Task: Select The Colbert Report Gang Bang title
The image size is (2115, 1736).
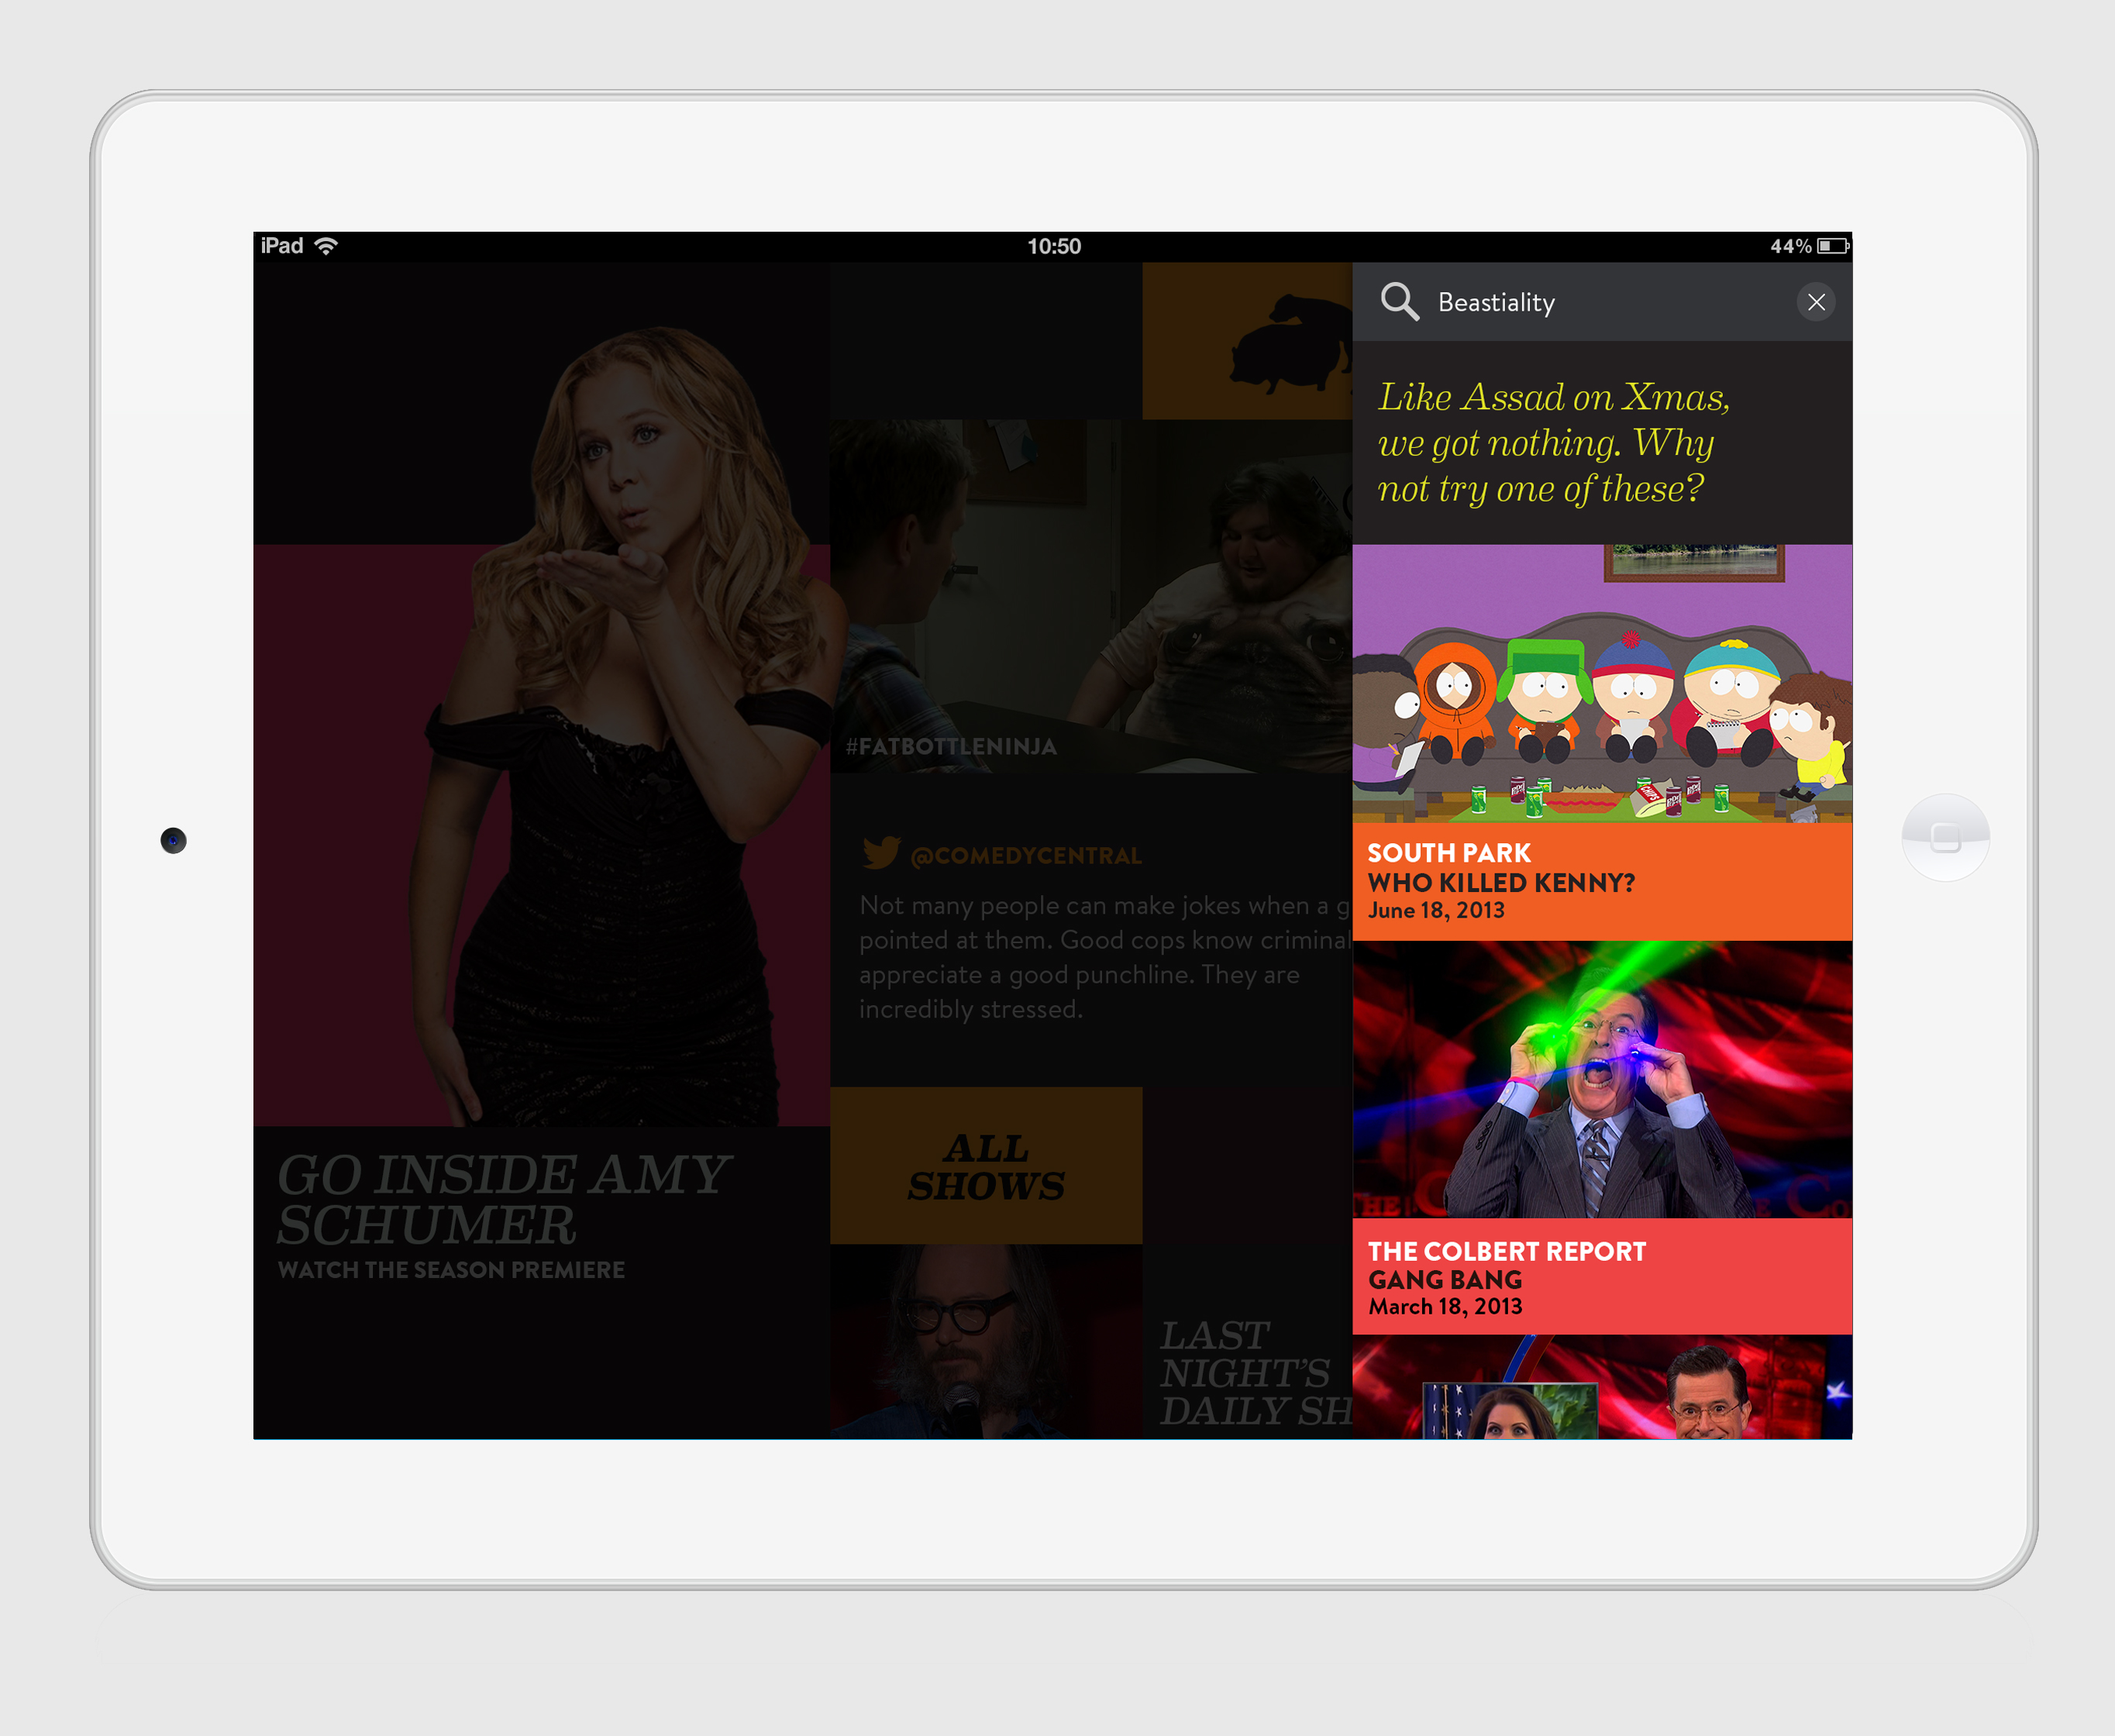Action: pyautogui.click(x=1506, y=1265)
